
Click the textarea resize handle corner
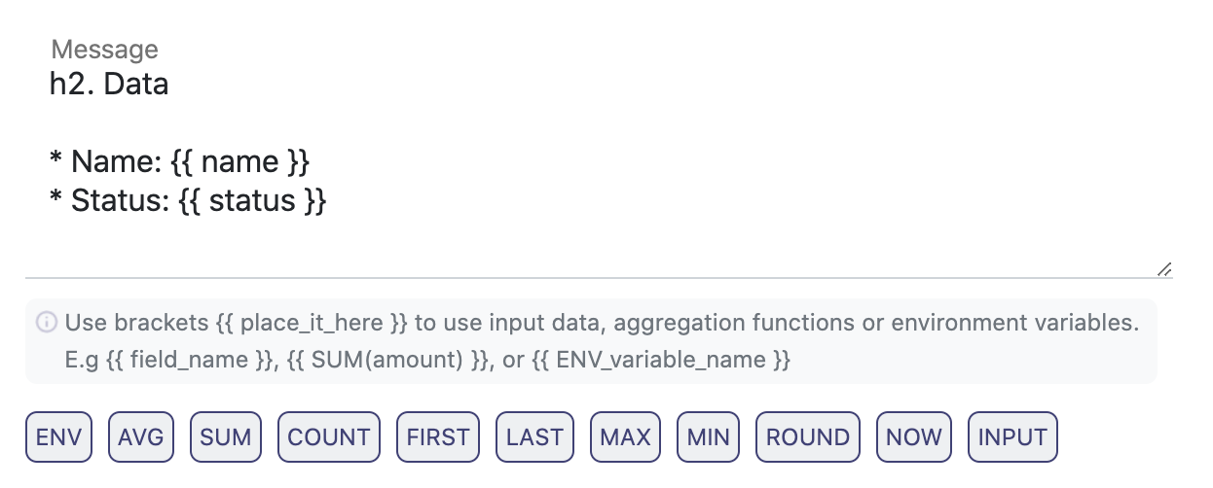tap(1164, 270)
